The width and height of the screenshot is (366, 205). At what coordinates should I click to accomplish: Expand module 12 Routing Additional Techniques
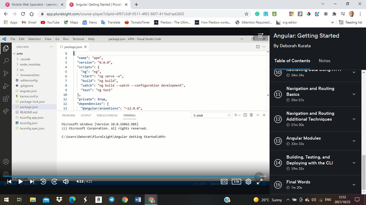pyautogui.click(x=354, y=119)
